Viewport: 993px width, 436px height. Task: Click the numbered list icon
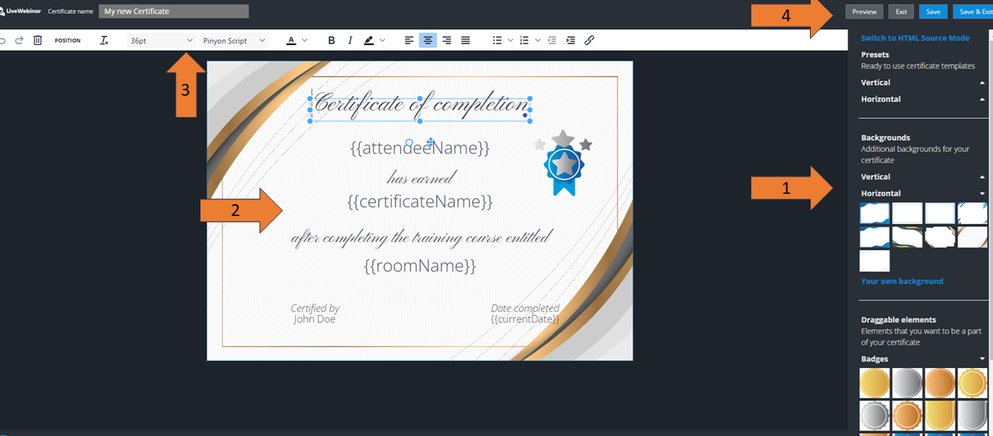(x=524, y=40)
